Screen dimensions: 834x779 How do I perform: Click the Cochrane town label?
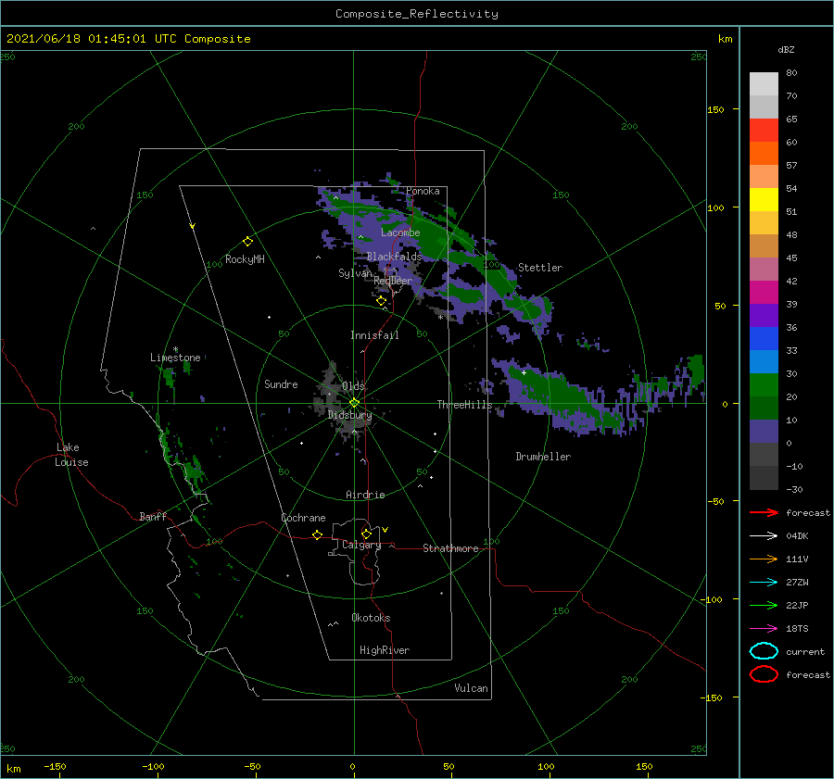[303, 518]
